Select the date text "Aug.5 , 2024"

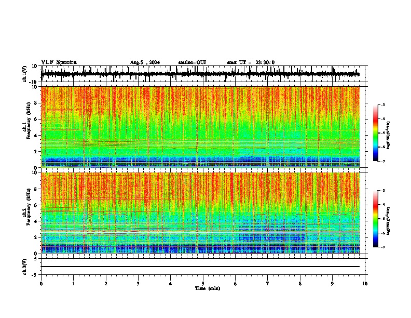pos(145,62)
